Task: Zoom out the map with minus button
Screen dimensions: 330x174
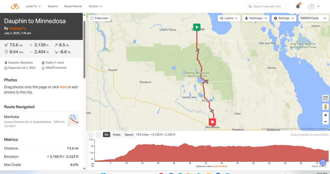Action: coord(325,121)
